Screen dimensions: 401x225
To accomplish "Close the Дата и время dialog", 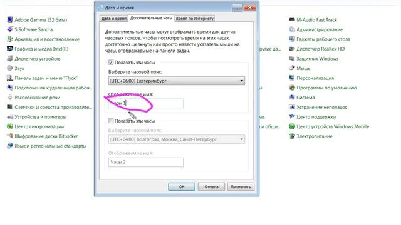I will 250,7.
